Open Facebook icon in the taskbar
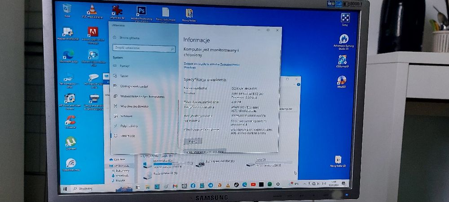Viewport: 449px width, 202px height. pos(193,186)
